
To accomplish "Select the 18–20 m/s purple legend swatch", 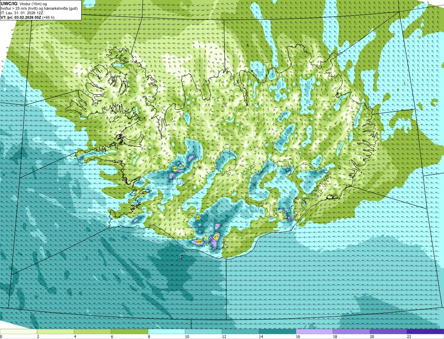I will pyautogui.click(x=351, y=331).
